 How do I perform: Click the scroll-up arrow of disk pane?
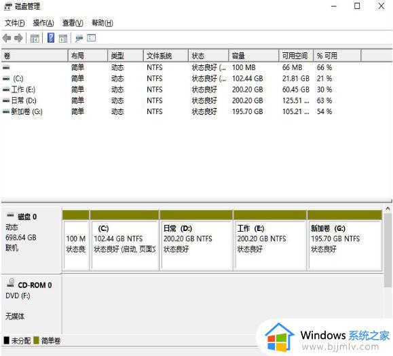click(388, 209)
